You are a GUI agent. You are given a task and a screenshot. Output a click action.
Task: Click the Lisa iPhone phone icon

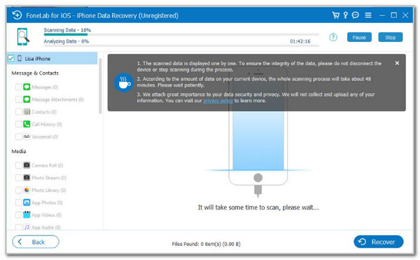coord(20,58)
